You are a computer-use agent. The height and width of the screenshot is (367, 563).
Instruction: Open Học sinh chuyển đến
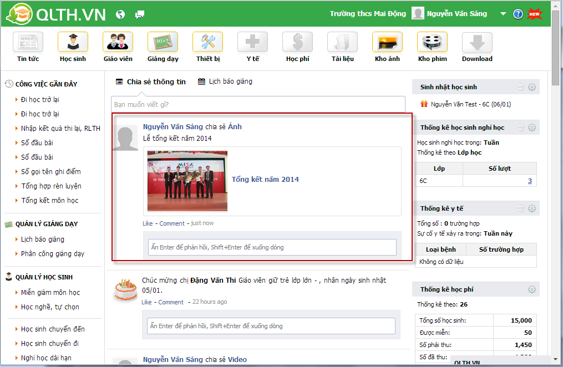(x=53, y=329)
